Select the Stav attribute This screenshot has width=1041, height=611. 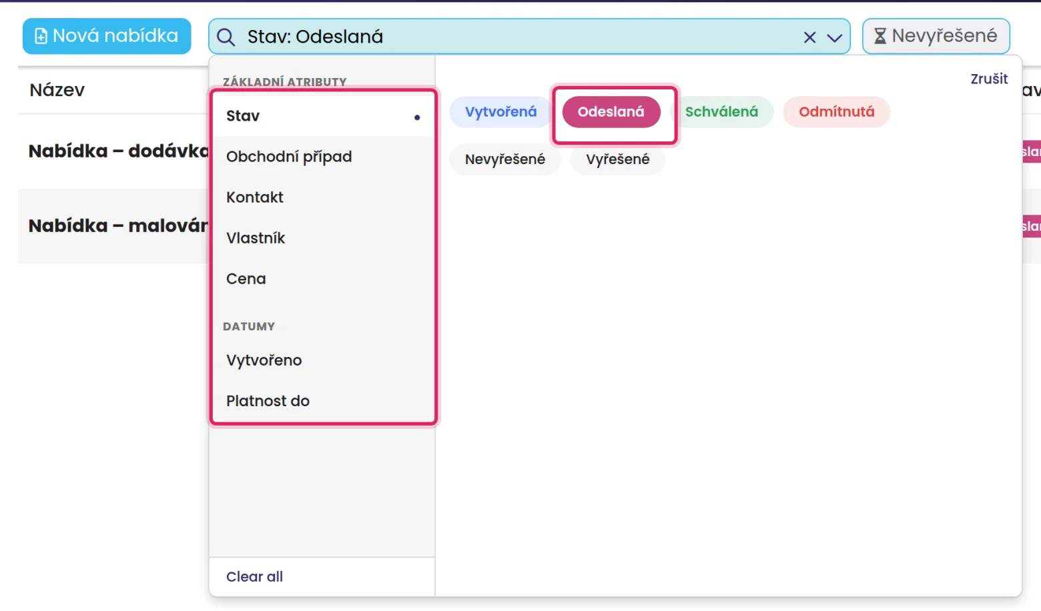pos(323,116)
